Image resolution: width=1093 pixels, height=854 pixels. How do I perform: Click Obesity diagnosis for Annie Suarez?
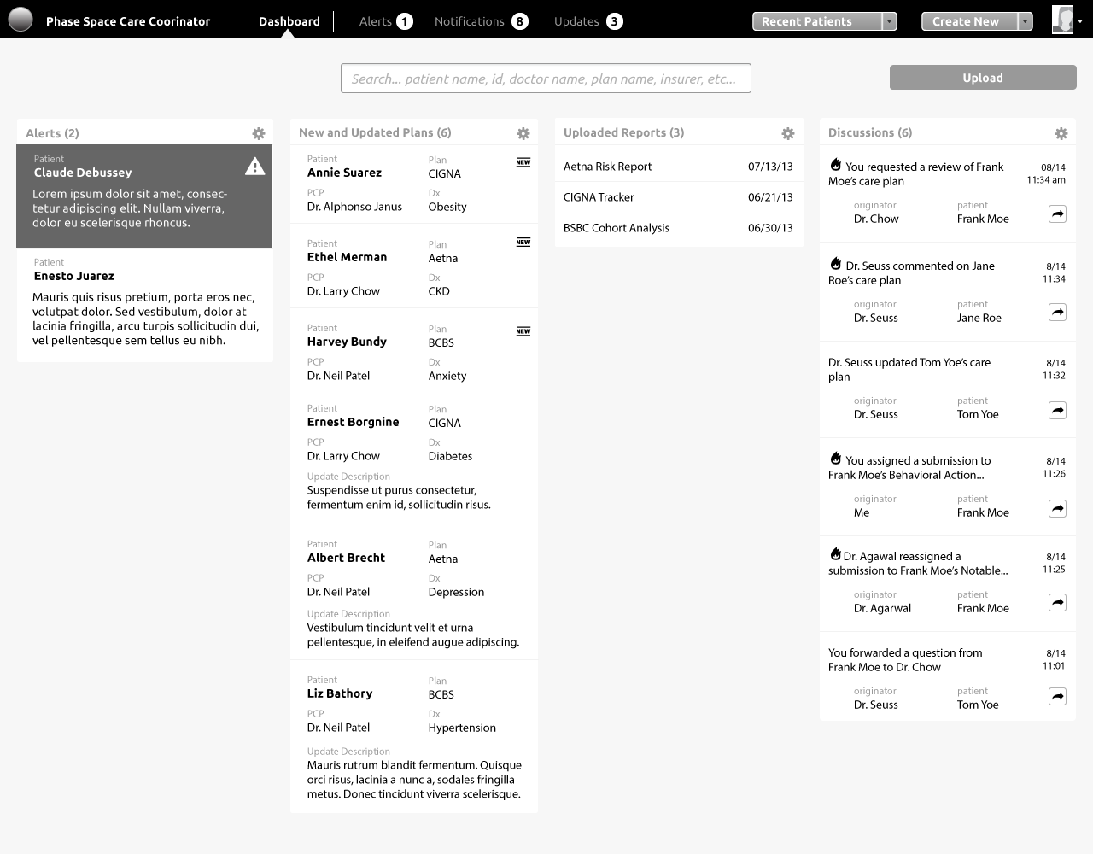point(447,207)
